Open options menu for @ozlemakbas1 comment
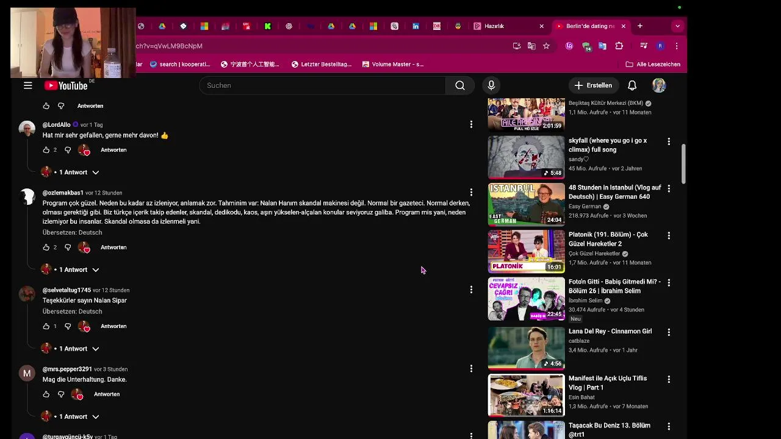Screen dimensions: 781x439 471,193
